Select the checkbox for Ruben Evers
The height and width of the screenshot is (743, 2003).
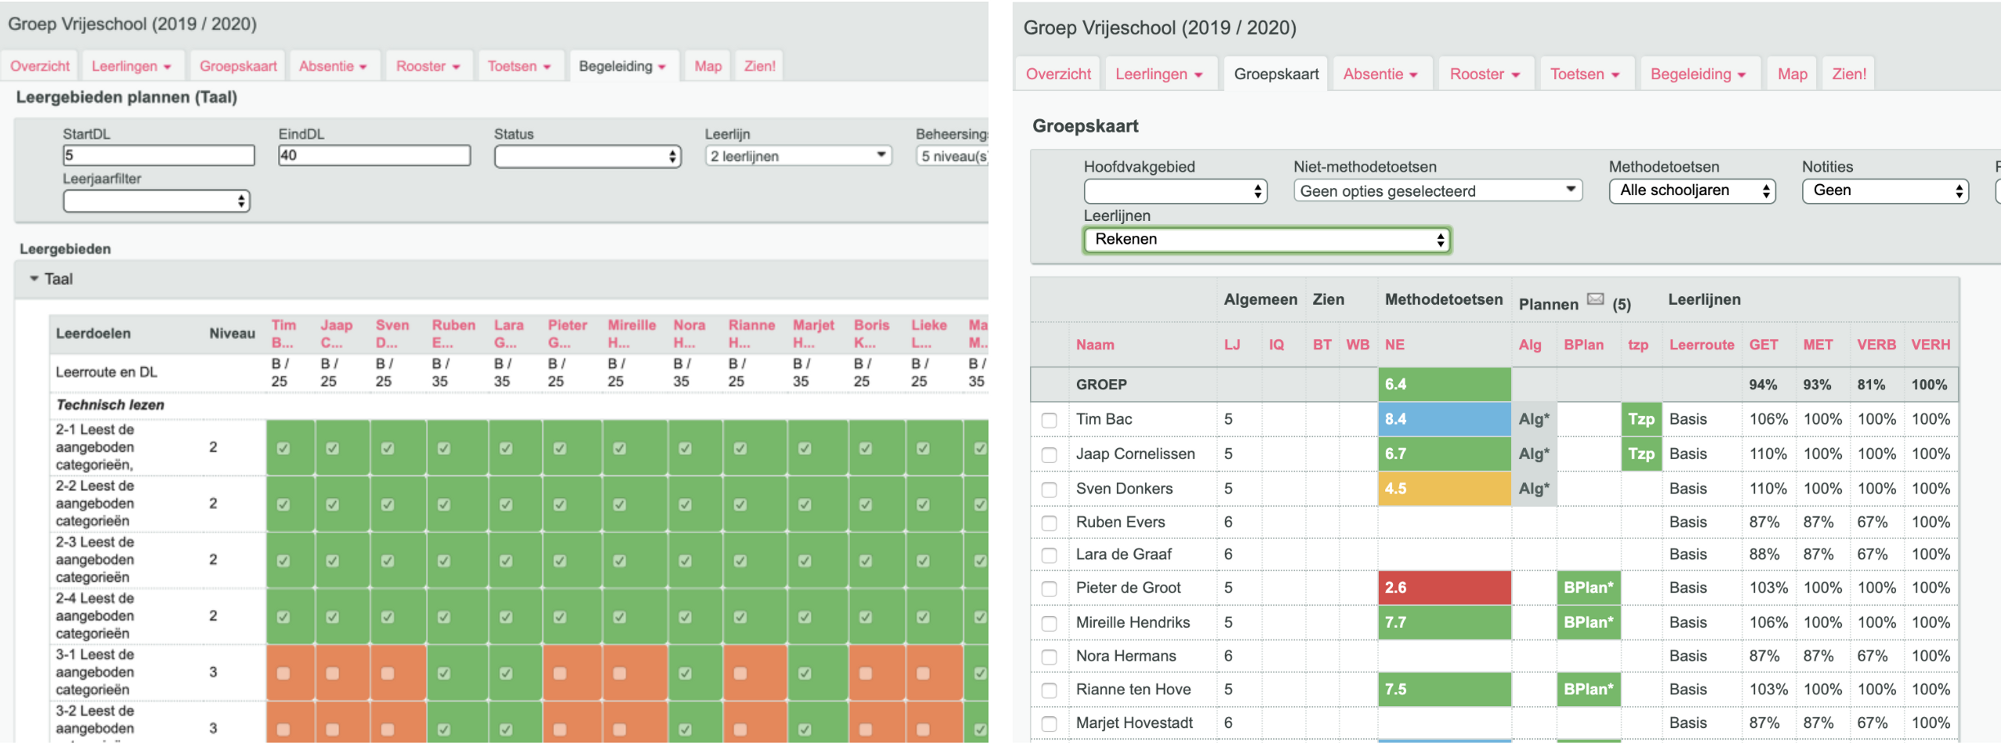coord(1049,524)
